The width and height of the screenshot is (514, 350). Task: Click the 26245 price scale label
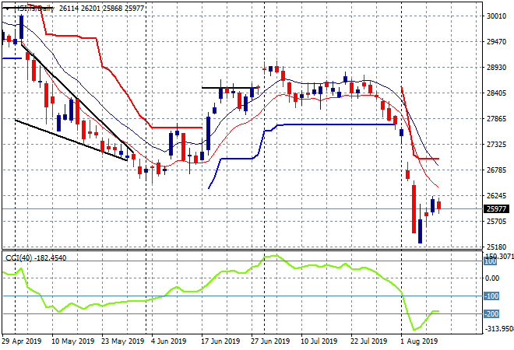(496, 196)
